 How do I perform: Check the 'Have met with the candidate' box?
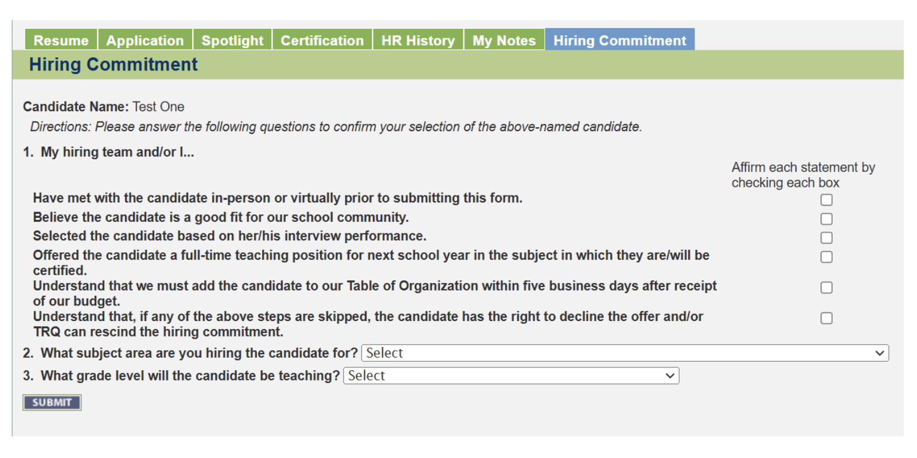click(x=826, y=199)
